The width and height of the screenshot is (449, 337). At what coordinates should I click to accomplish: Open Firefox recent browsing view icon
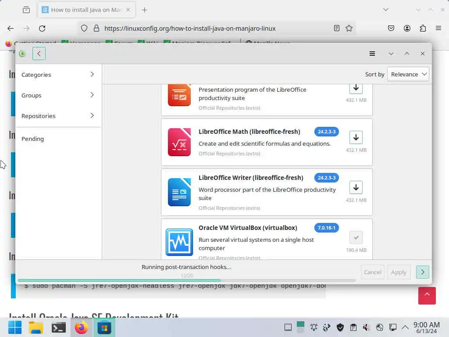26,10
